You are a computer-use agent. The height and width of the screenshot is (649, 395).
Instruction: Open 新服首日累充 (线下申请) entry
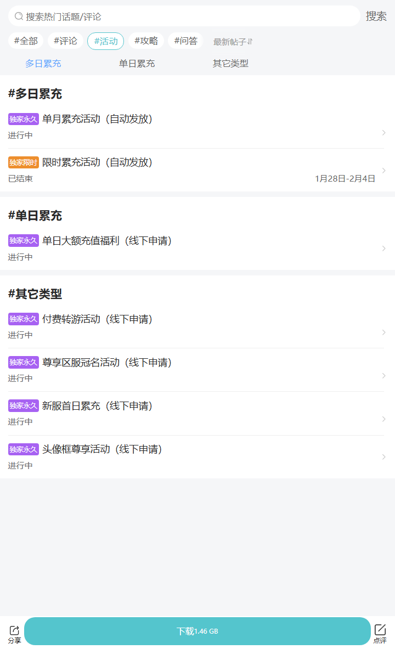[x=198, y=414]
